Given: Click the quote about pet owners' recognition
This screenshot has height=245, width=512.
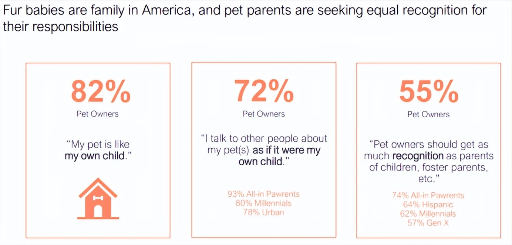Looking at the screenshot, I should click(428, 161).
